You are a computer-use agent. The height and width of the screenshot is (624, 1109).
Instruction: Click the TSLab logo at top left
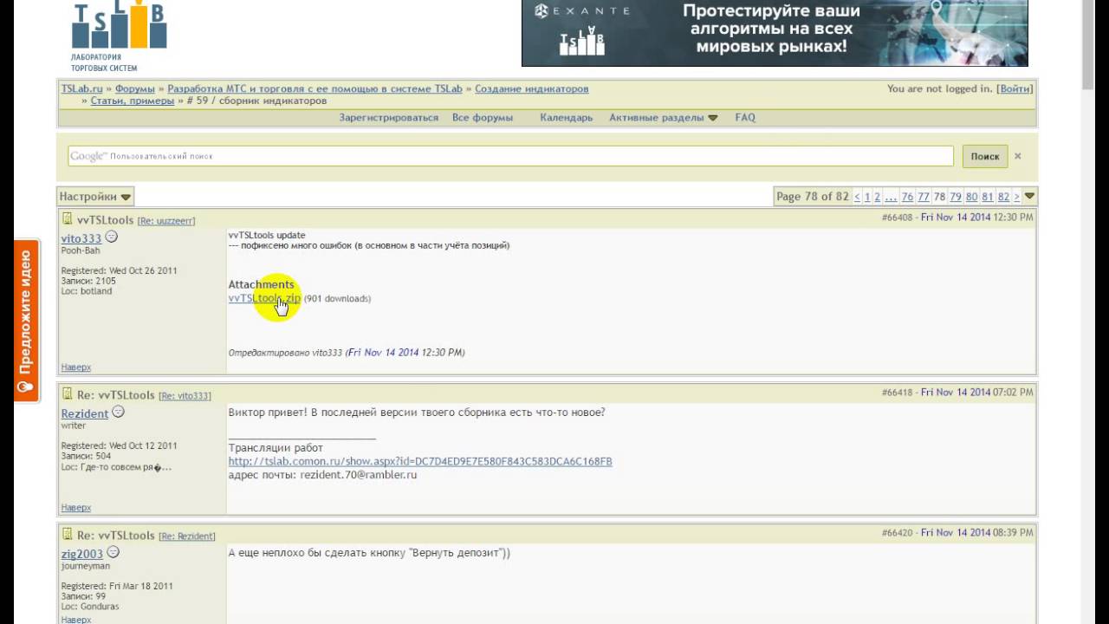coord(119,36)
